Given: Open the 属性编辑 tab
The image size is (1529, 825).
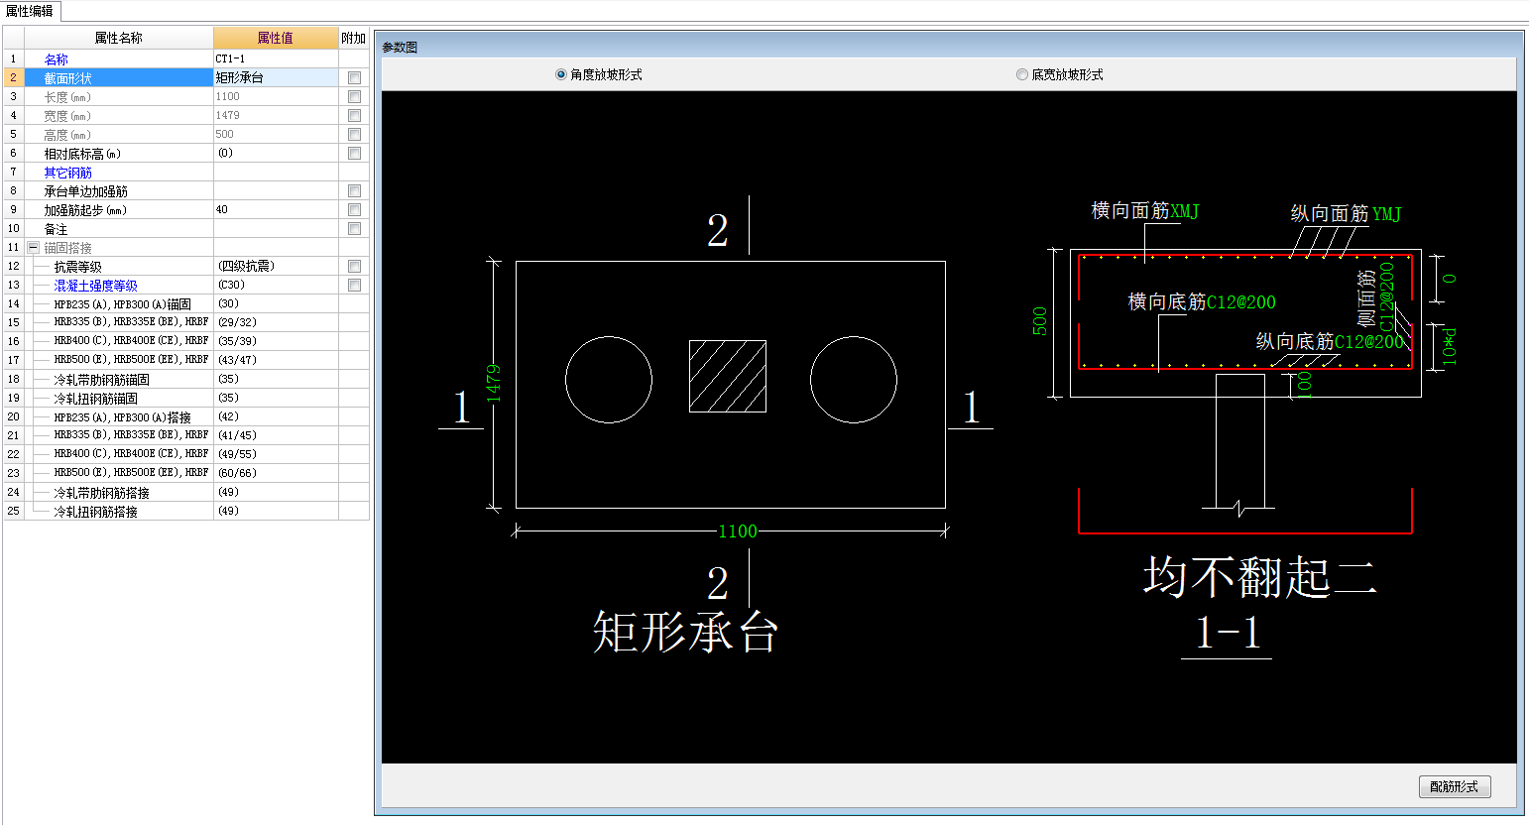Looking at the screenshot, I should [30, 11].
